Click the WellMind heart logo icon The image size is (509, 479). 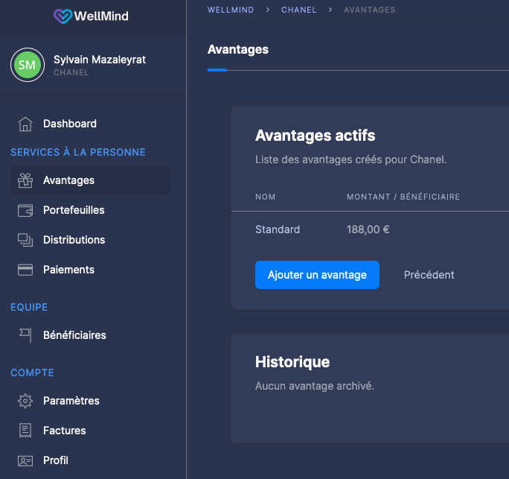point(63,16)
